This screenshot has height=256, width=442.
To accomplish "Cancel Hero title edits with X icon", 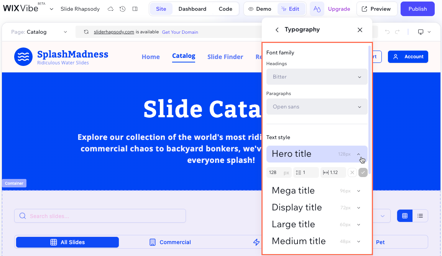I will [352, 172].
